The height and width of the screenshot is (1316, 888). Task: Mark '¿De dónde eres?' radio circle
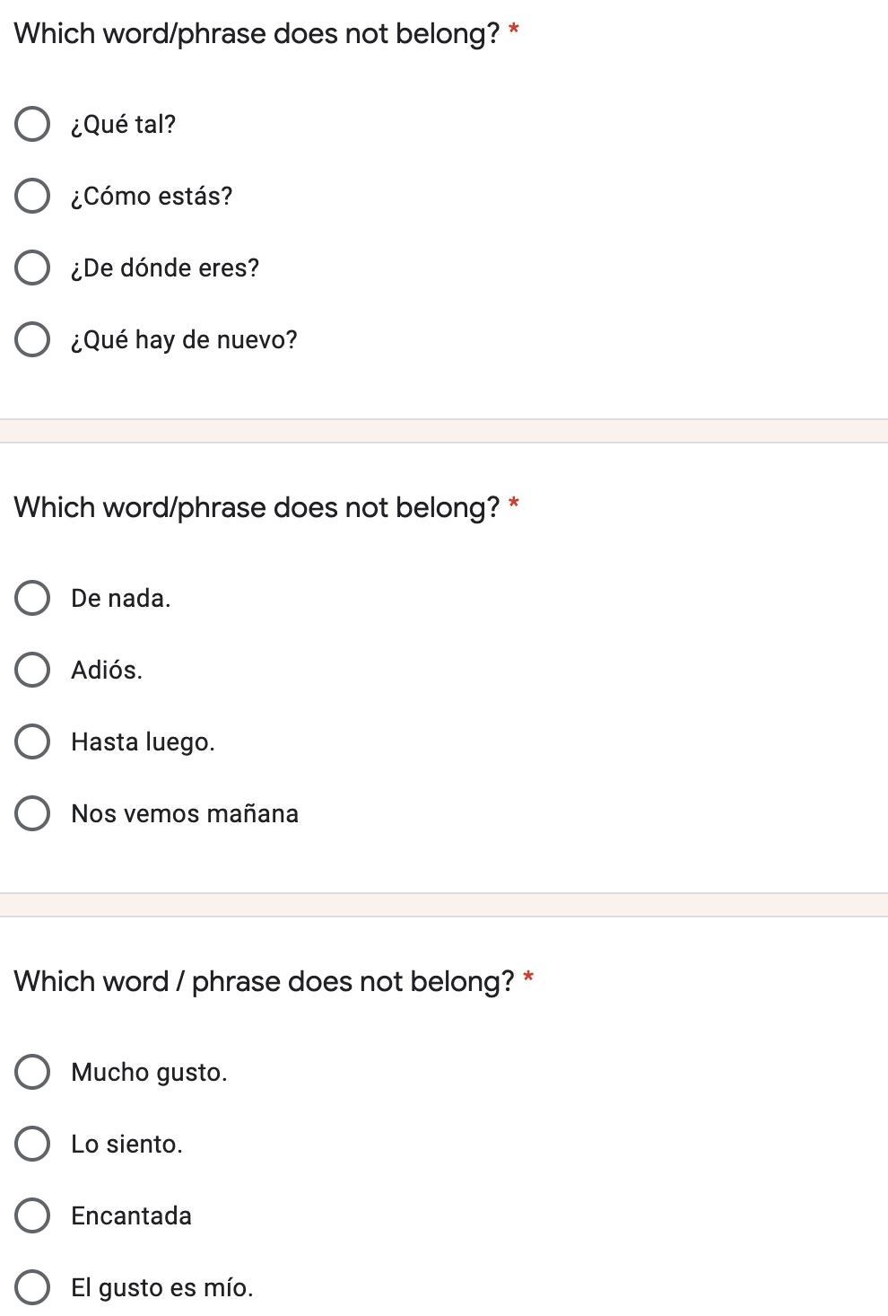(x=32, y=268)
